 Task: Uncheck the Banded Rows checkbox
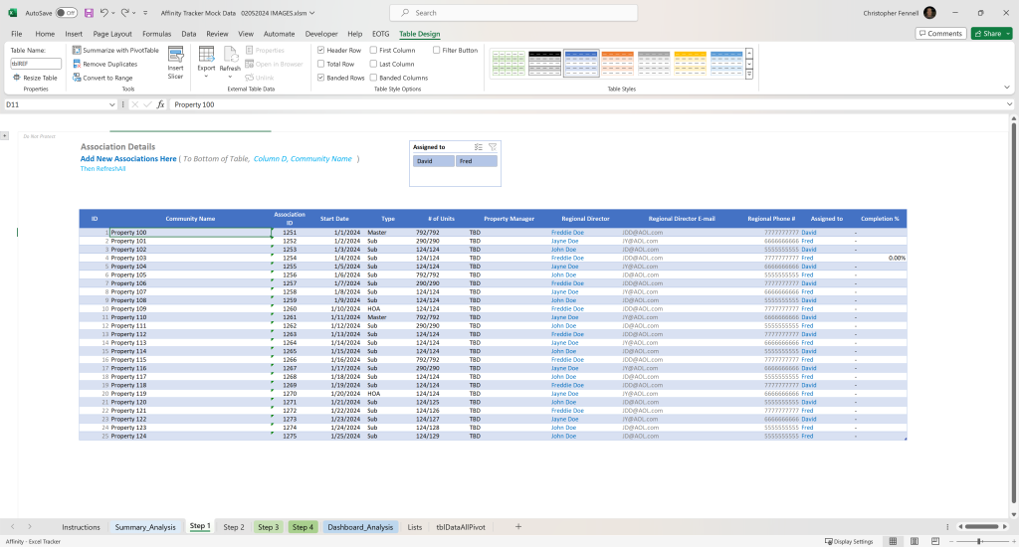pos(321,78)
